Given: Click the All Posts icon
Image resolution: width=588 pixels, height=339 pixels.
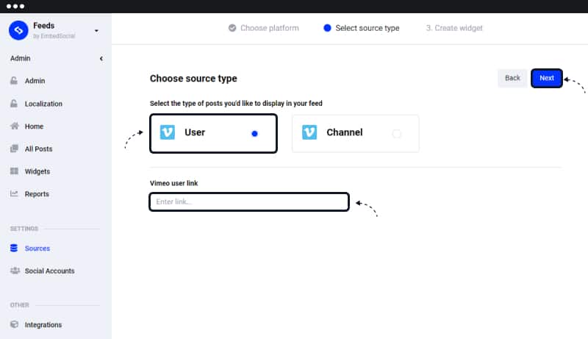Looking at the screenshot, I should point(14,149).
